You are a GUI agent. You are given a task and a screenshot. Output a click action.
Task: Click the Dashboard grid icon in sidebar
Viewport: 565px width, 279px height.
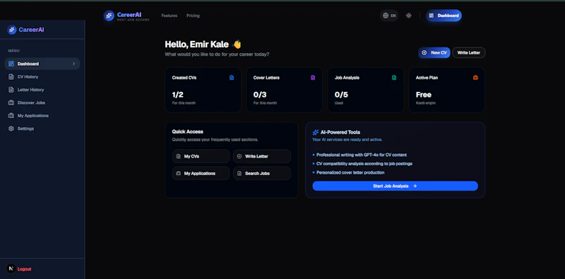11,64
